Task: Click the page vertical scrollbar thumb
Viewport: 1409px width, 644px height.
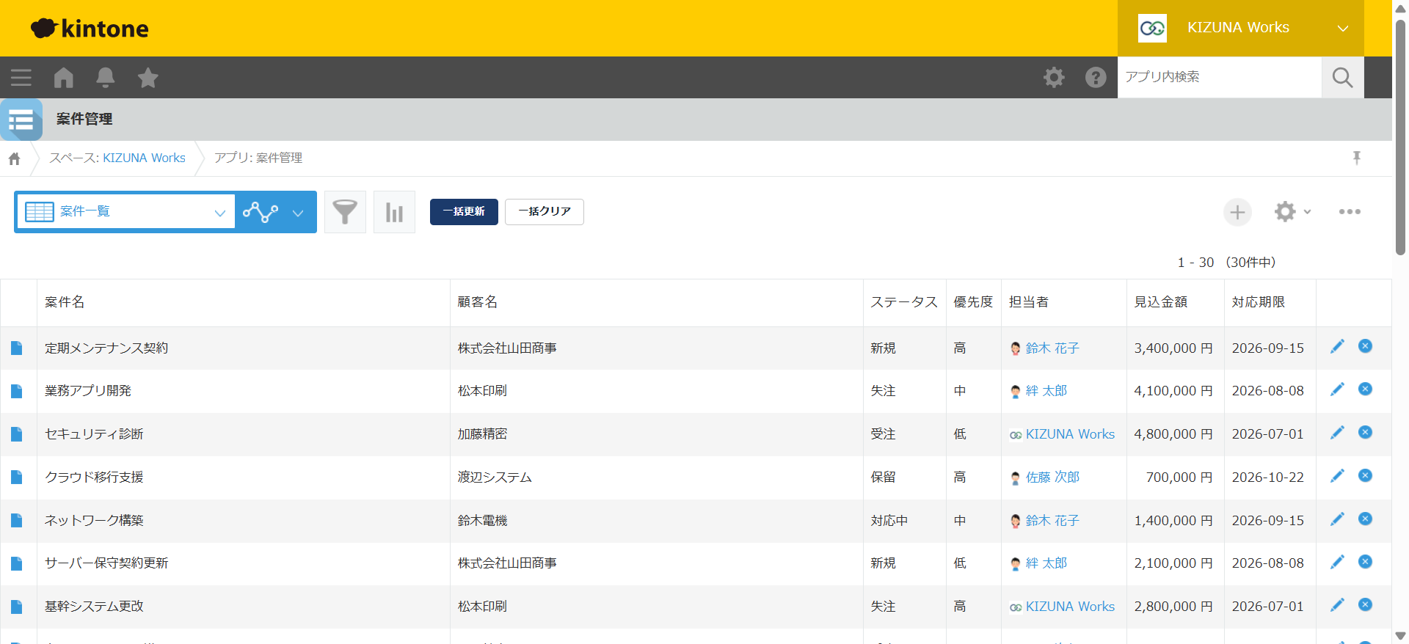Action: click(x=1400, y=136)
